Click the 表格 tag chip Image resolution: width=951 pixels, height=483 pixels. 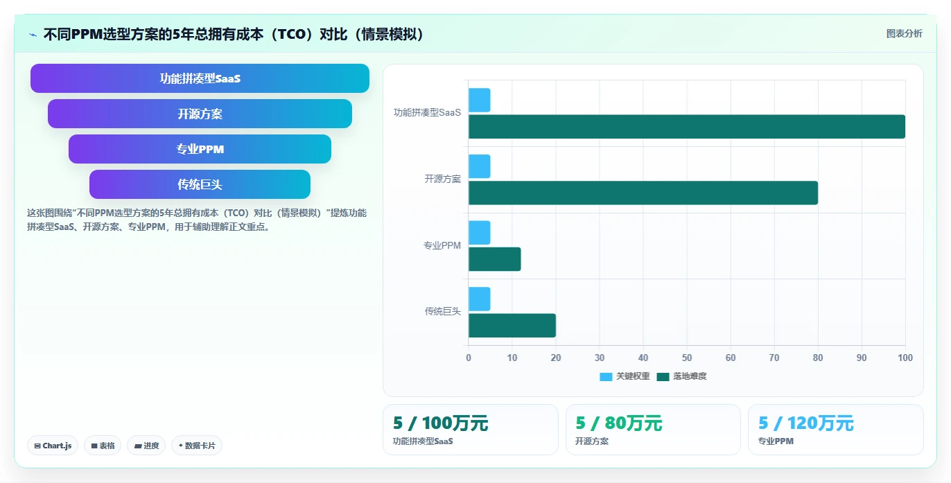[103, 446]
